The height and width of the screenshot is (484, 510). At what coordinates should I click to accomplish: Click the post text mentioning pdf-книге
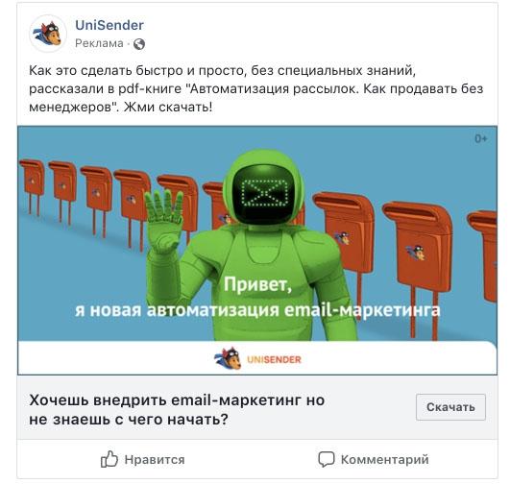coord(256,88)
